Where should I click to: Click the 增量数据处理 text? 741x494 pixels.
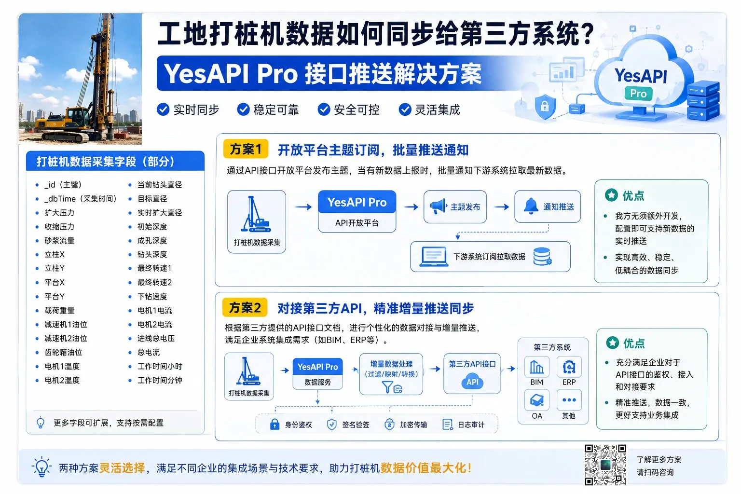(x=391, y=364)
